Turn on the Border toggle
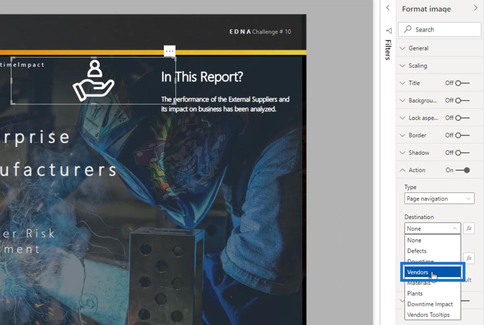The width and height of the screenshot is (484, 325). 463,135
